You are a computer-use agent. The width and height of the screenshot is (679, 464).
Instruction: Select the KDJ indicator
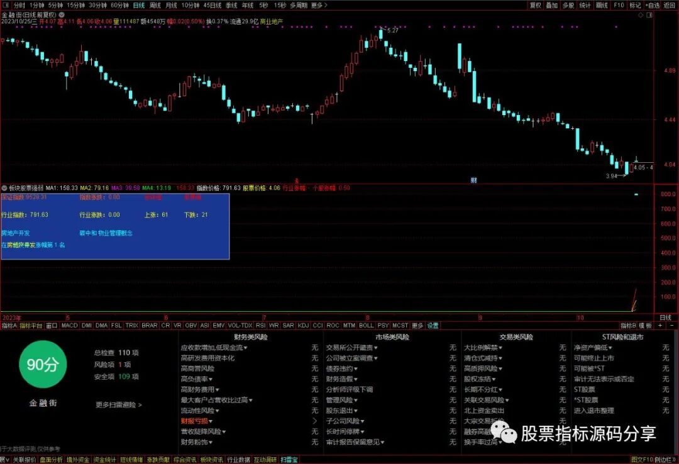pyautogui.click(x=304, y=325)
